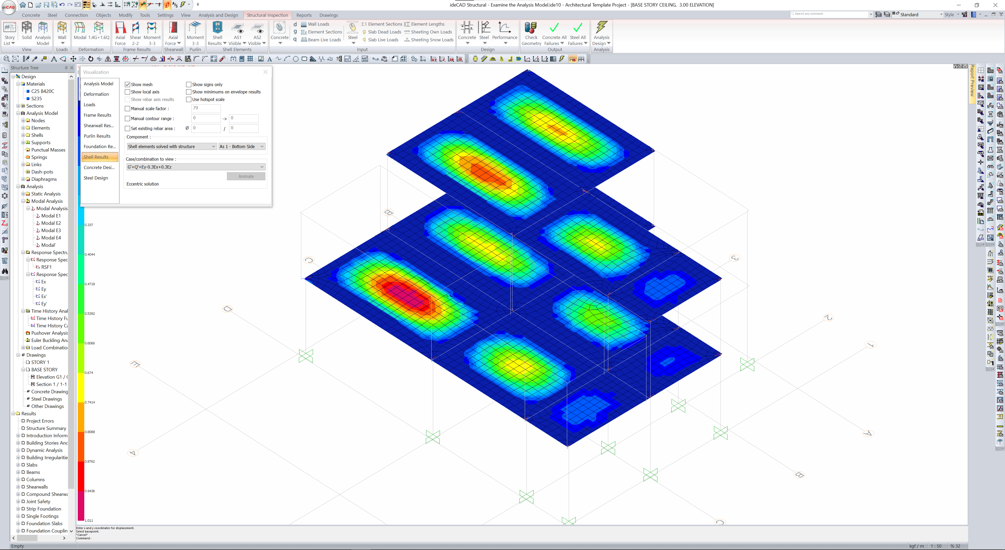Open the Analysis and Design tab
1005x550 pixels.
[x=218, y=15]
